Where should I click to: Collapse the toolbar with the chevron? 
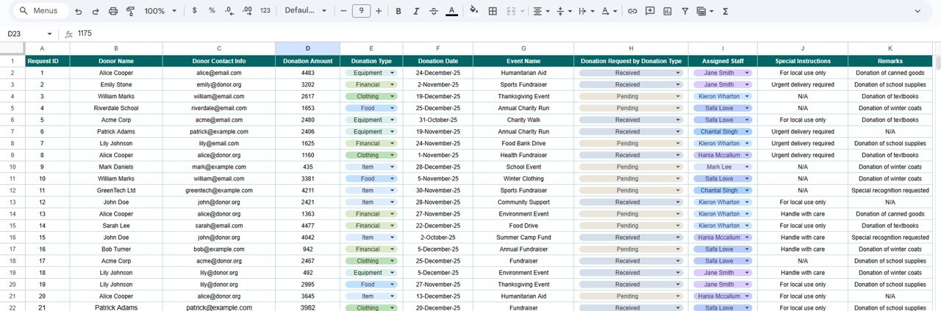tap(917, 11)
